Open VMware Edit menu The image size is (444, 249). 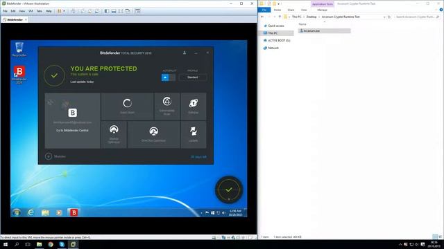(x=13, y=11)
